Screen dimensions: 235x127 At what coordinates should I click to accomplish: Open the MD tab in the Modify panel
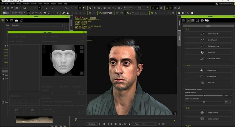[207, 20]
